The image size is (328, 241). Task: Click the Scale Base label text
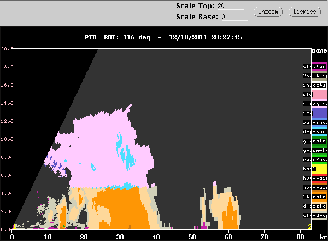click(197, 17)
